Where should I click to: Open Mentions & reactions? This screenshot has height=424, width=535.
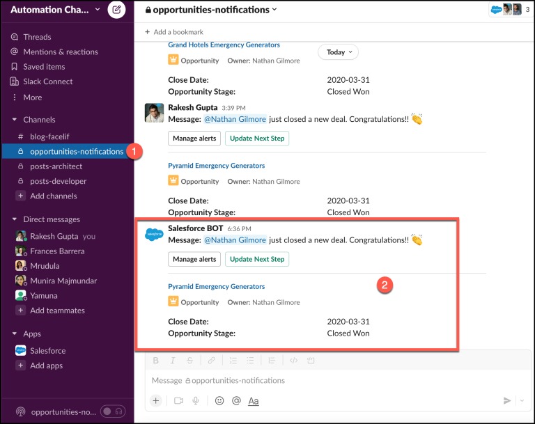[x=54, y=52]
